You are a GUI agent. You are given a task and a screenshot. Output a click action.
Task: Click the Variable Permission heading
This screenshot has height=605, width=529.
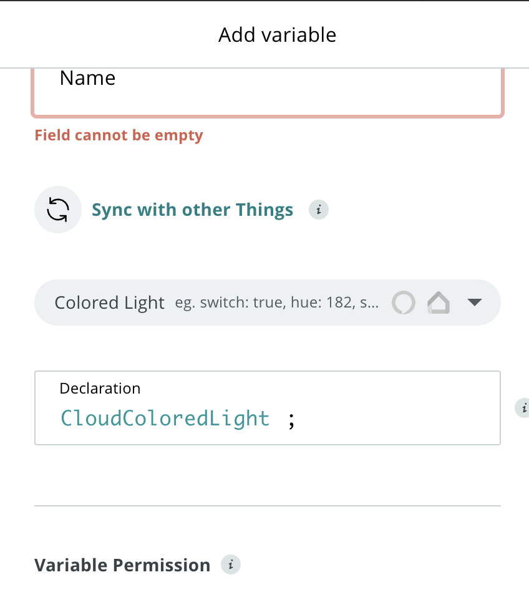tap(122, 565)
